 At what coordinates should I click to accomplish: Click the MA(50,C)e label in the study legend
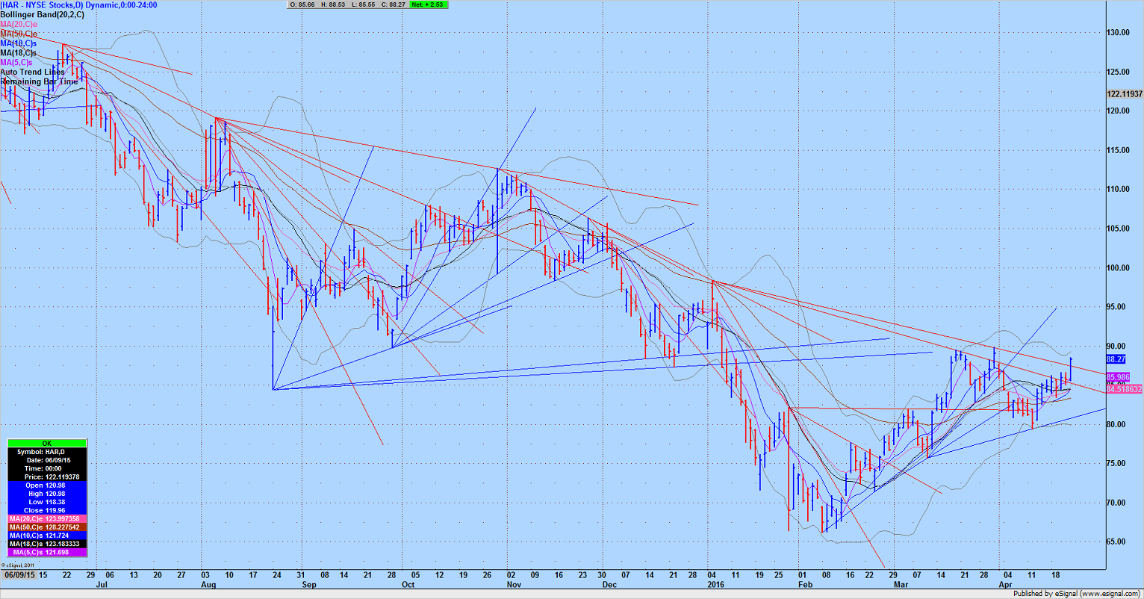19,34
